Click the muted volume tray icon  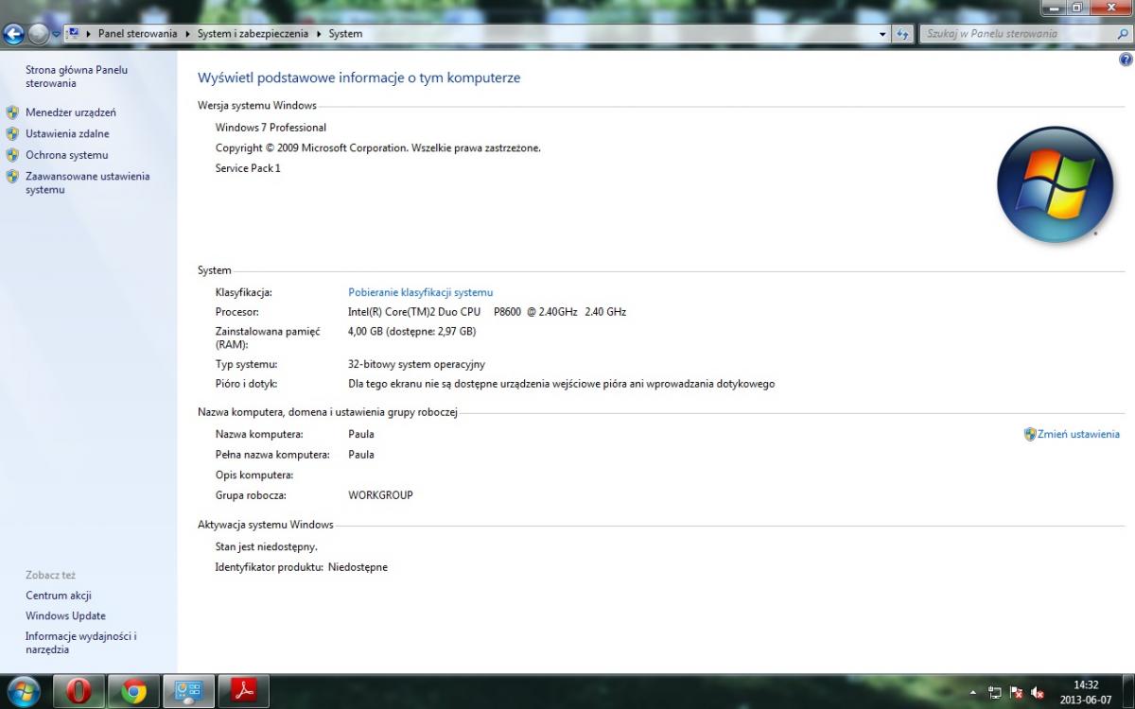tap(1038, 692)
